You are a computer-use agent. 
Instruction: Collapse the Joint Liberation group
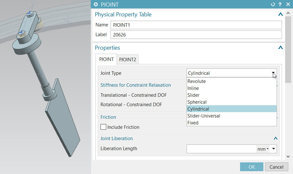coord(276,139)
